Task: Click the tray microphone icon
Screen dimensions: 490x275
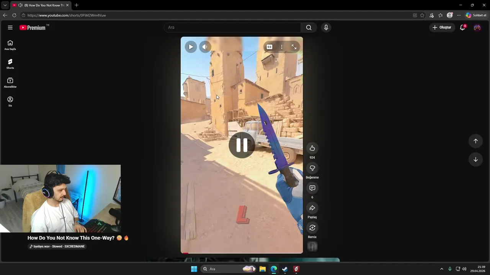Action: tap(450, 269)
